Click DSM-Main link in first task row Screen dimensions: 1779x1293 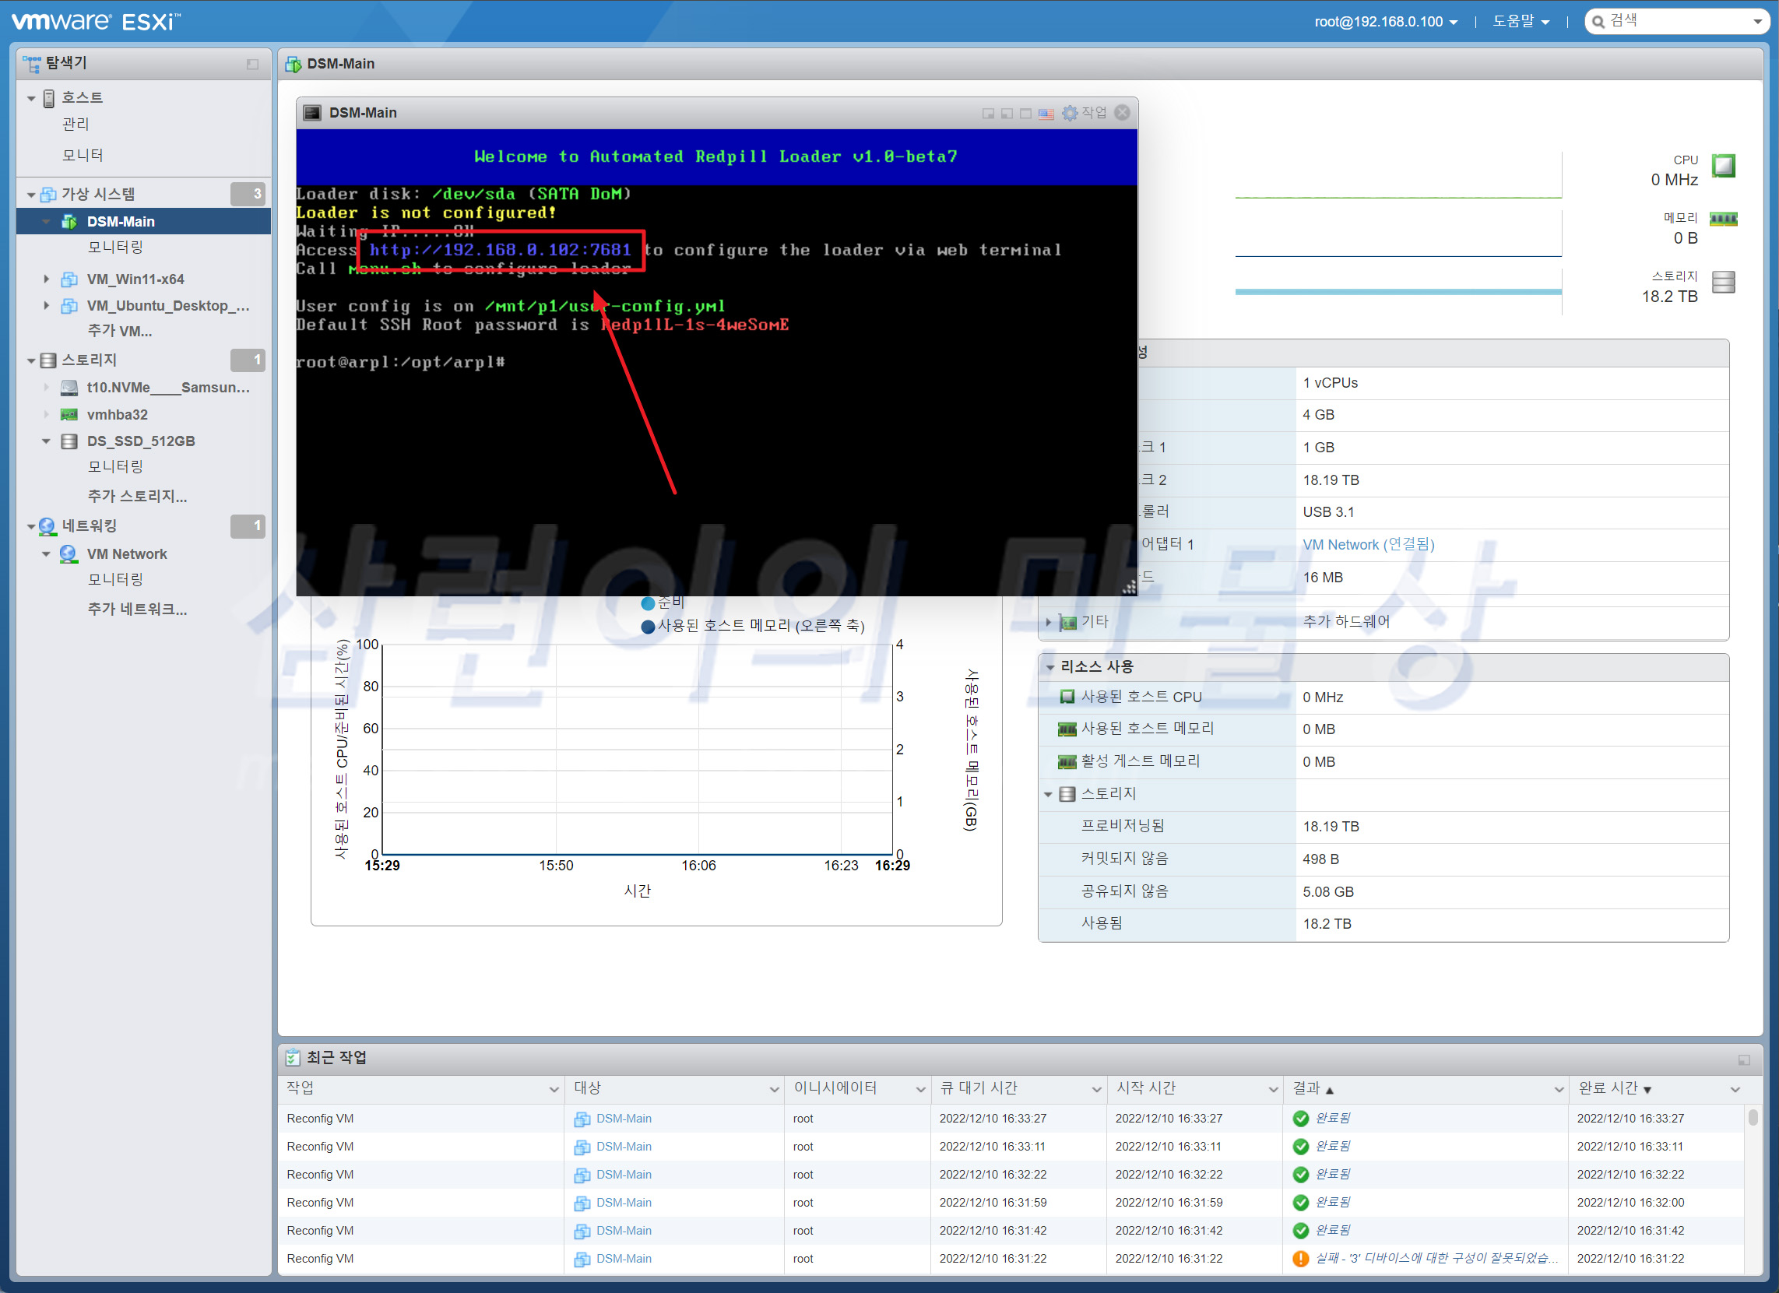coord(623,1119)
